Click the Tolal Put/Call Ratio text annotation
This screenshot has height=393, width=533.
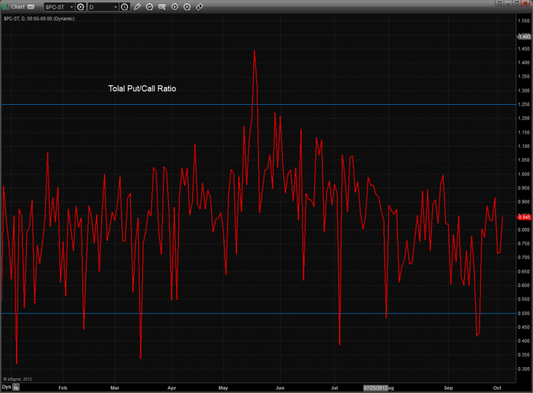coord(142,89)
